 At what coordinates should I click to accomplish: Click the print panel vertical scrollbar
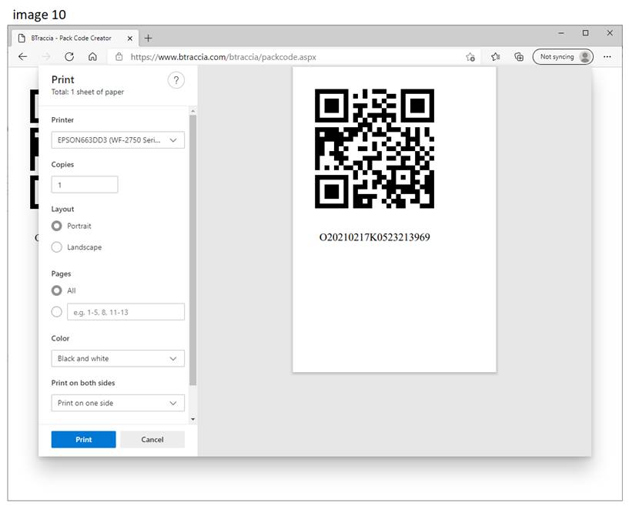pos(192,247)
